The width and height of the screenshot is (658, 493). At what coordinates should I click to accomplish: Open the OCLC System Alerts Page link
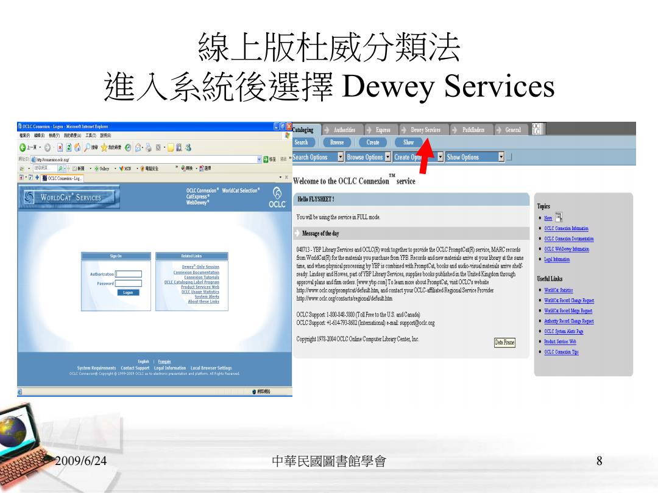[x=564, y=331]
